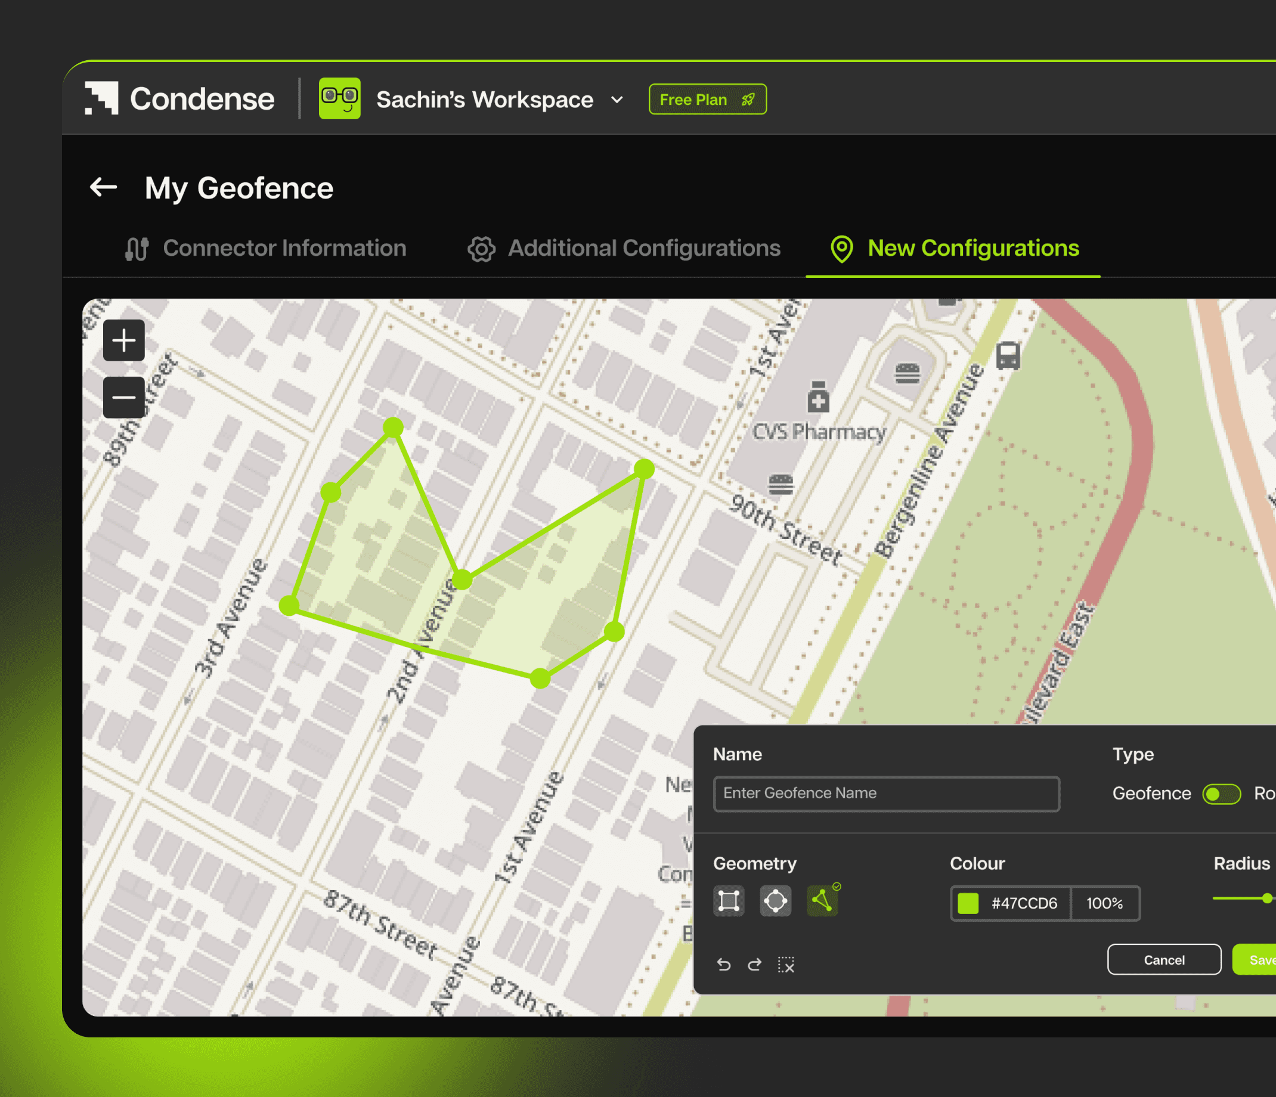This screenshot has height=1097, width=1276.
Task: Zoom in on the map
Action: point(124,340)
